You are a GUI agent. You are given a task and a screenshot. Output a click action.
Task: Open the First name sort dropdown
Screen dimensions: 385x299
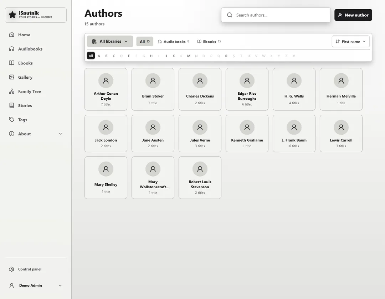pyautogui.click(x=351, y=41)
